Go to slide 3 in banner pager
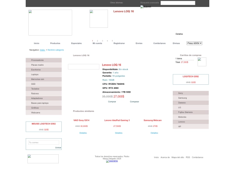 (x=102, y=41)
